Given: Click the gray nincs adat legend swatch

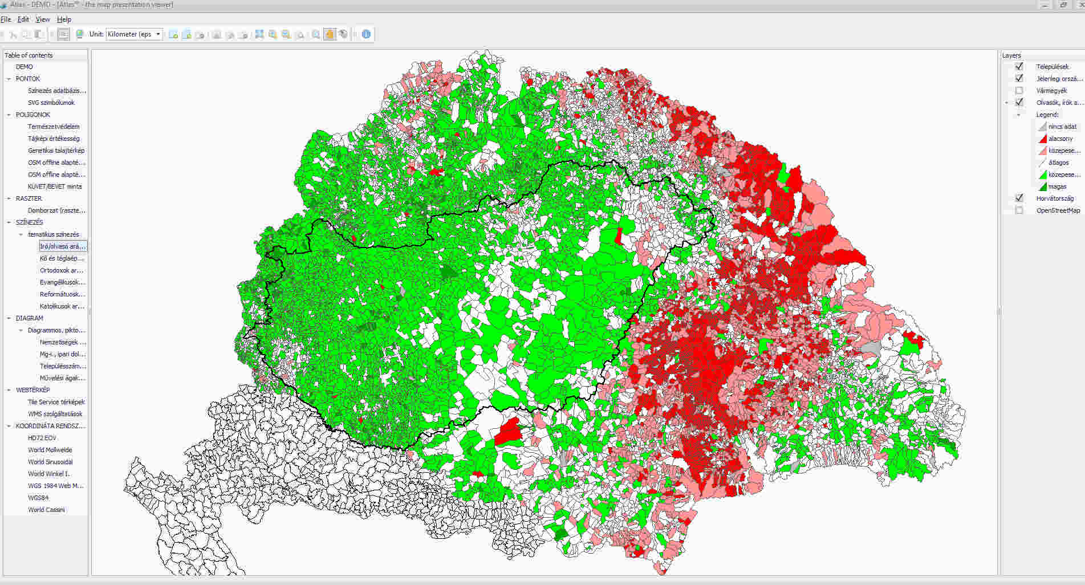Looking at the screenshot, I should [1042, 127].
